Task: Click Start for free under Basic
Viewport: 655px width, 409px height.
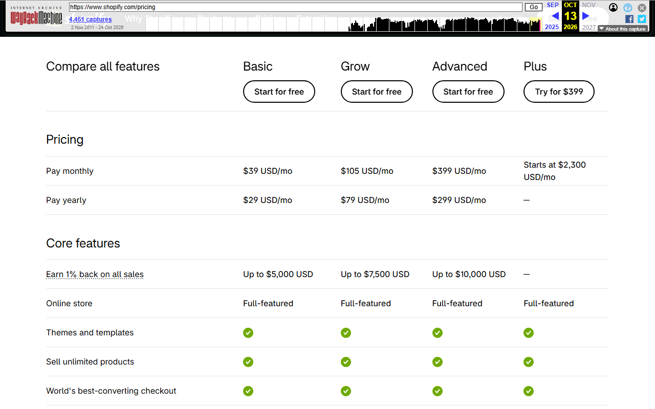Action: (279, 92)
